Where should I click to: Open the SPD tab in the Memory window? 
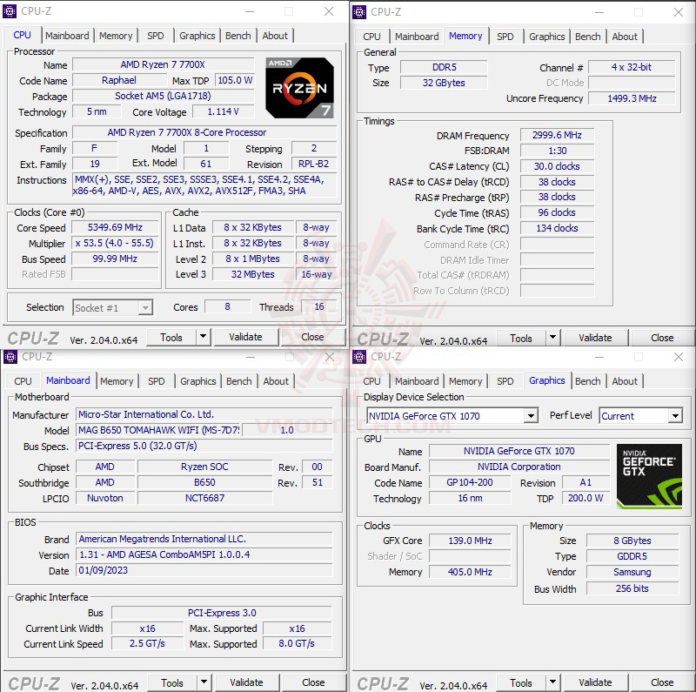505,37
